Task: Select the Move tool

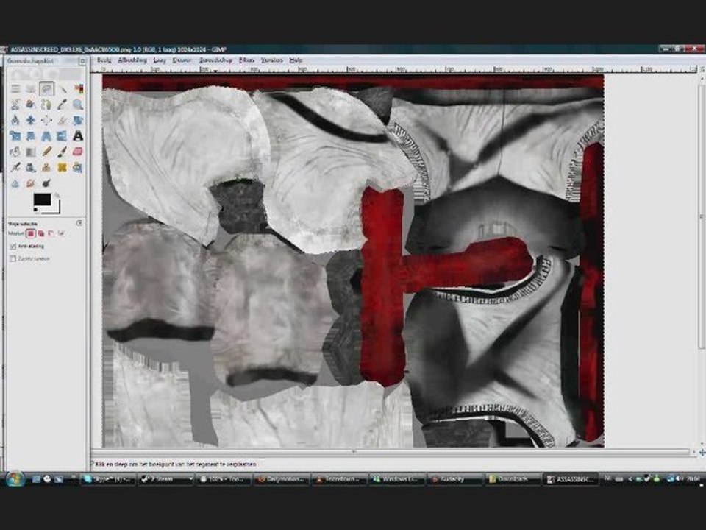Action: click(31, 120)
